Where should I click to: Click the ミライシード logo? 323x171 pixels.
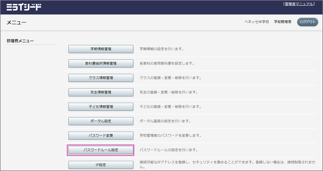coord(24,7)
